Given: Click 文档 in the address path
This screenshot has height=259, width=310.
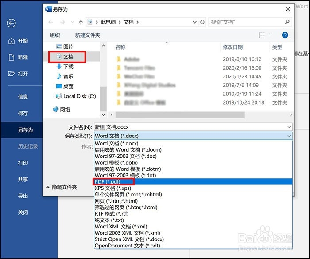Looking at the screenshot, I should coord(128,22).
